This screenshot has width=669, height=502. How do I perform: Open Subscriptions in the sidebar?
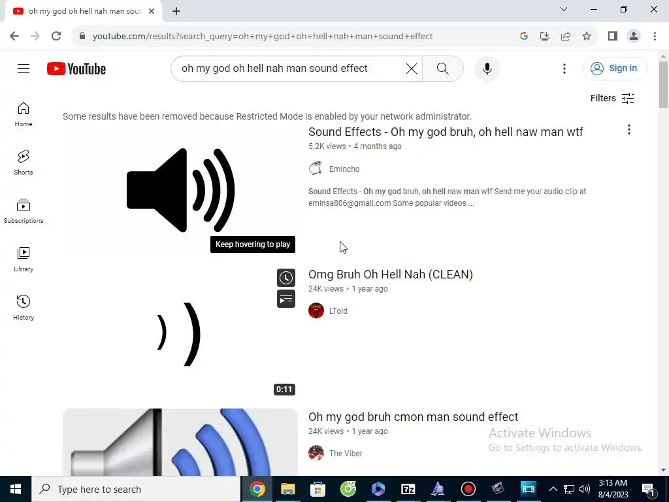point(24,211)
